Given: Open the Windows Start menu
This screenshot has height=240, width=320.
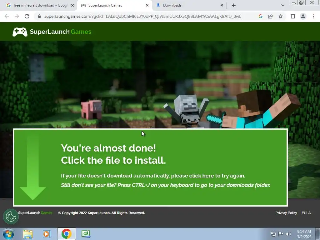Looking at the screenshot, I should pos(8,234).
